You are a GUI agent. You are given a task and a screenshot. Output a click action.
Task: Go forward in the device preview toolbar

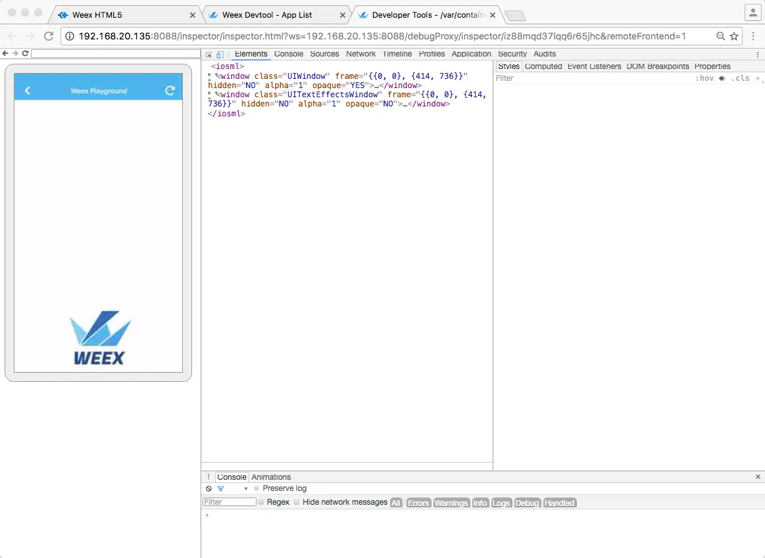pos(15,53)
